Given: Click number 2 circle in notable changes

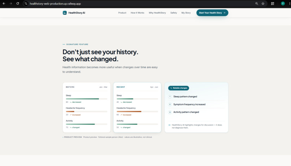Looking at the screenshot, I should [170, 104].
